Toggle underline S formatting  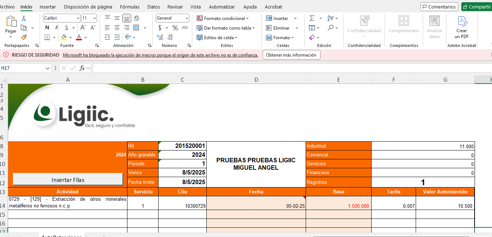point(66,28)
